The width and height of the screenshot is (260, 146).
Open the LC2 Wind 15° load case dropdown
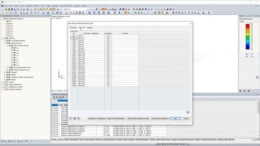click(x=88, y=9)
